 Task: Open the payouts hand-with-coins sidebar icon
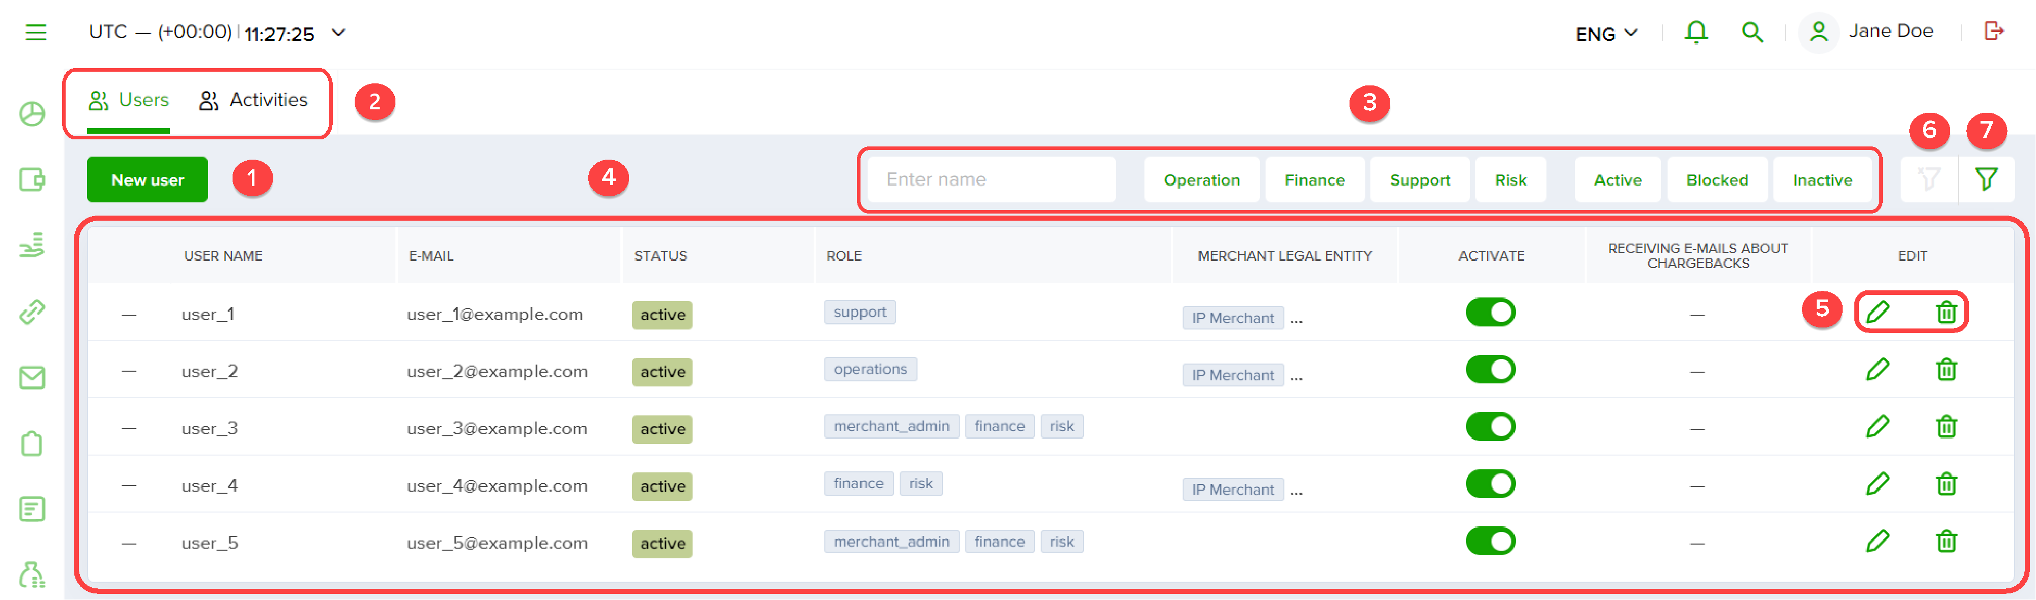coord(33,246)
